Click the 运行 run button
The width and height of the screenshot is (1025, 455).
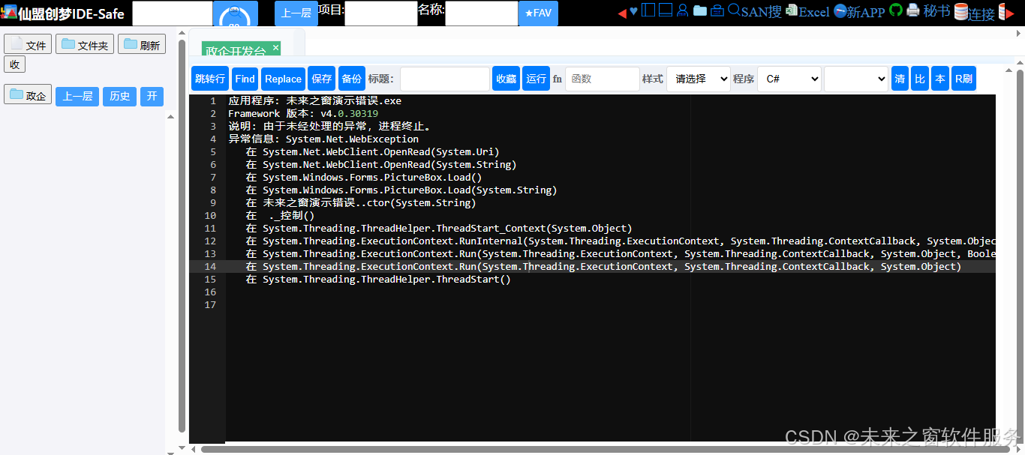[x=536, y=79]
